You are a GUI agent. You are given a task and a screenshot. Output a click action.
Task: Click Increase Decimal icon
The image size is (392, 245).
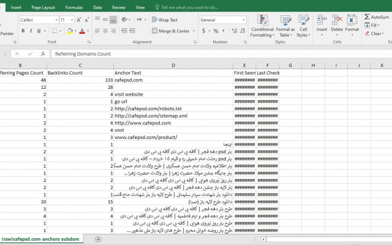pos(235,31)
